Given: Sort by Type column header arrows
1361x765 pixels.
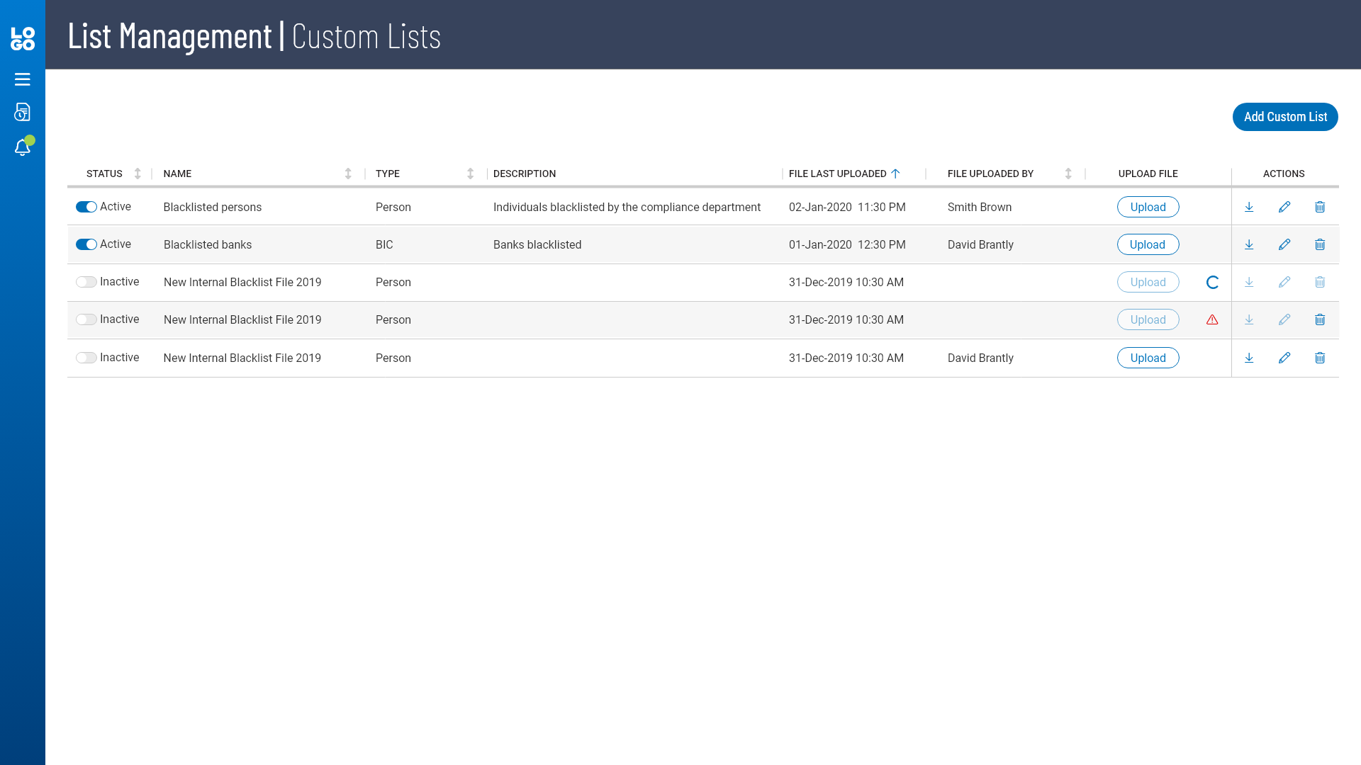Looking at the screenshot, I should tap(470, 174).
